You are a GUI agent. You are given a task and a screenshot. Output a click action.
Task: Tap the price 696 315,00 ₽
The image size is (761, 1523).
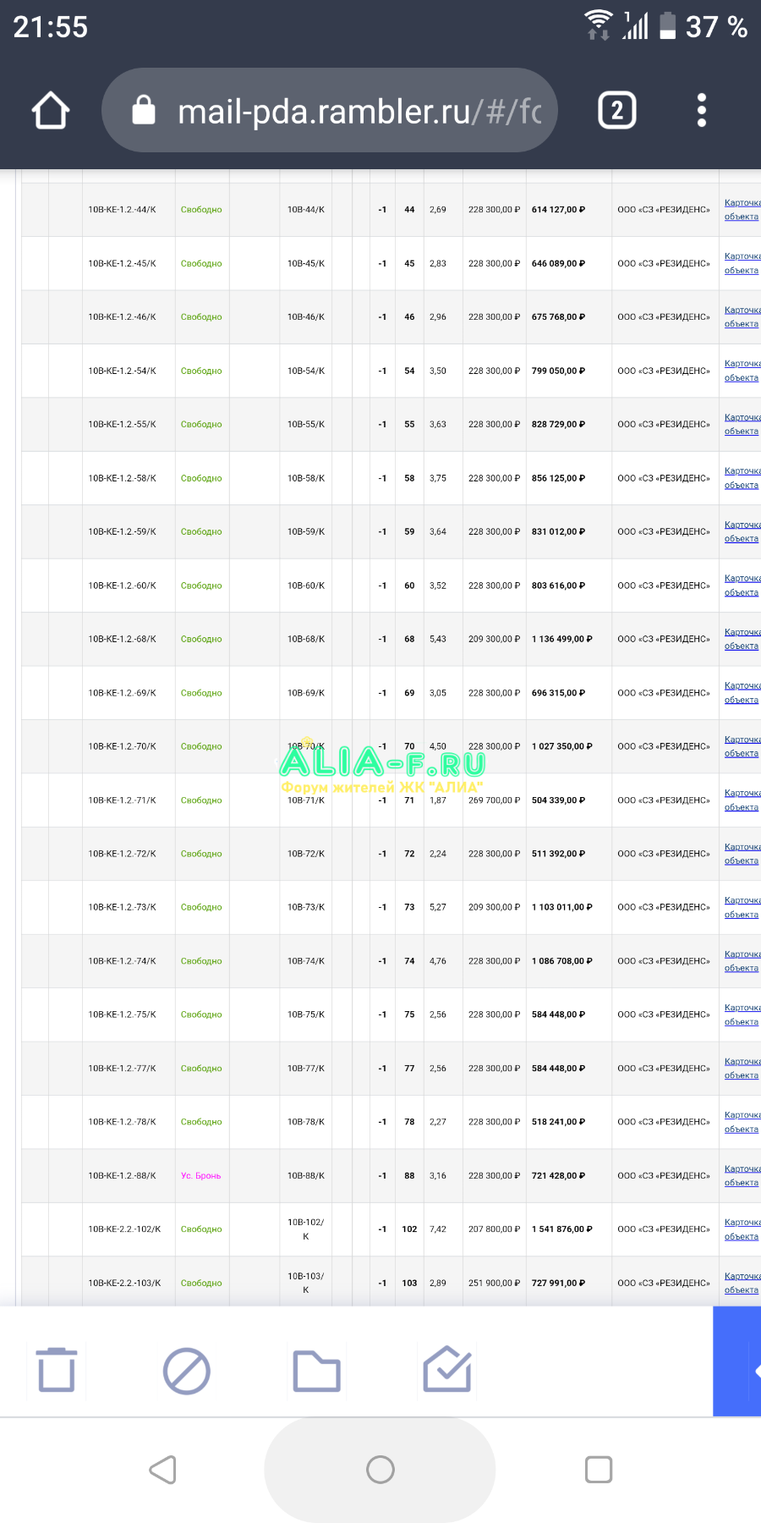click(559, 693)
